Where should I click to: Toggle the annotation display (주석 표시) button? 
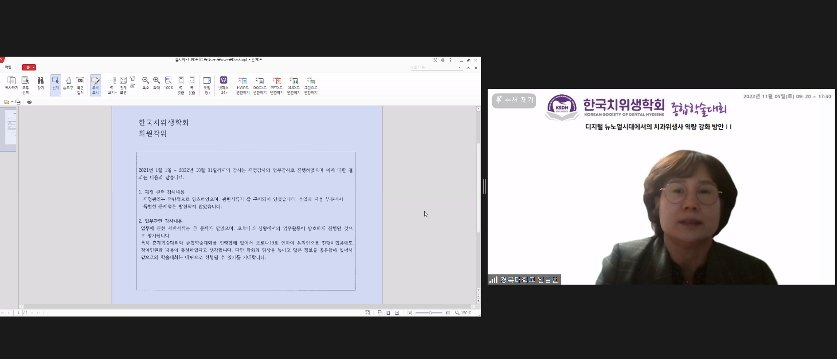[x=95, y=85]
